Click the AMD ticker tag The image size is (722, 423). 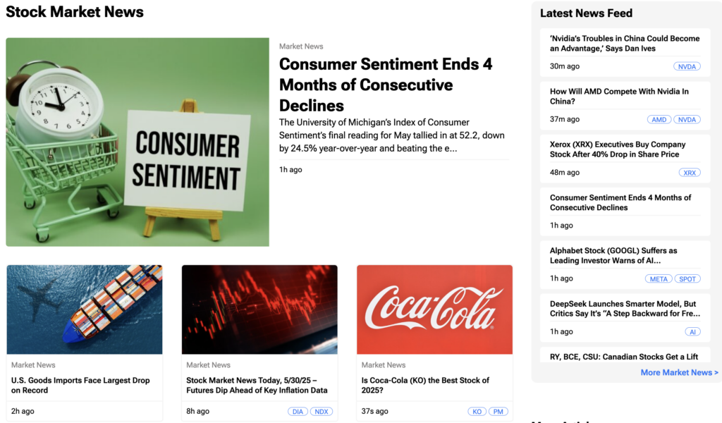(x=659, y=120)
